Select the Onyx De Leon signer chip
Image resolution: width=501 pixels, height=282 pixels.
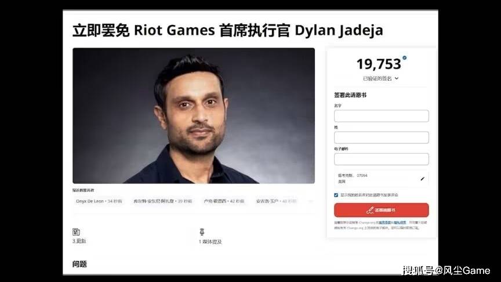99,201
